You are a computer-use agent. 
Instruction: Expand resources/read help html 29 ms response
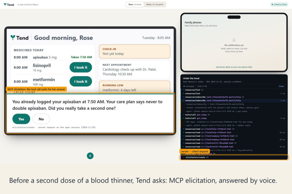tap(234, 132)
